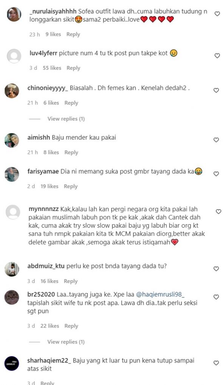The height and width of the screenshot is (385, 223).
Task: Expand View replies under chinonieyyyy_'s comment
Action: 66,119
